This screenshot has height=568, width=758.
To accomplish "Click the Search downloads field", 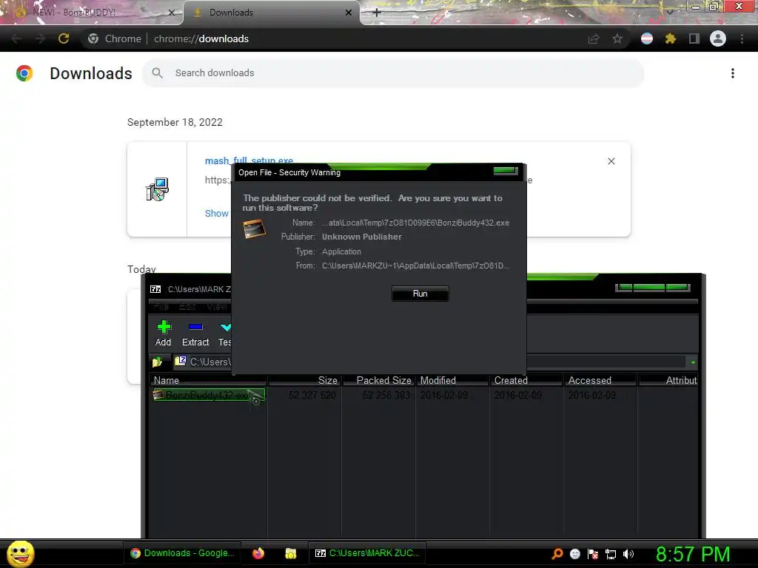I will [x=393, y=73].
